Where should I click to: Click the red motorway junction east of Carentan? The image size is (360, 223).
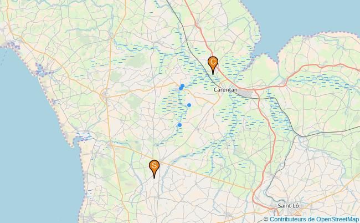[x=255, y=90]
